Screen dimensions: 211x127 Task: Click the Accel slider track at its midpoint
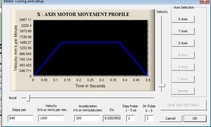tap(88, 98)
